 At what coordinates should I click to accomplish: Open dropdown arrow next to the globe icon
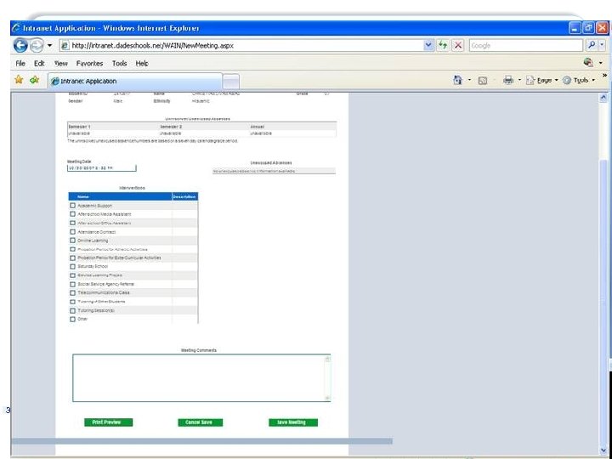(601, 63)
